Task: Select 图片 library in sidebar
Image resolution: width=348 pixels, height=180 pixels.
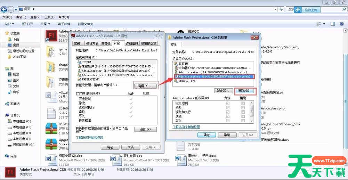Action: 14,80
